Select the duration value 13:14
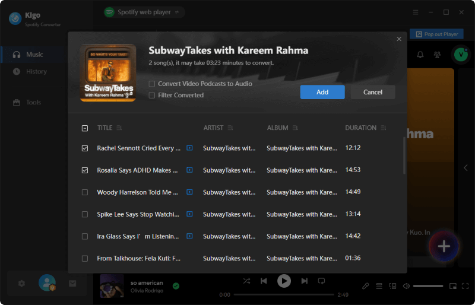The width and height of the screenshot is (475, 305). pyautogui.click(x=353, y=214)
